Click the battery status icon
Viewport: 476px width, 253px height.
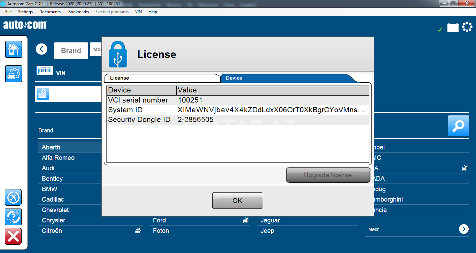[x=453, y=27]
